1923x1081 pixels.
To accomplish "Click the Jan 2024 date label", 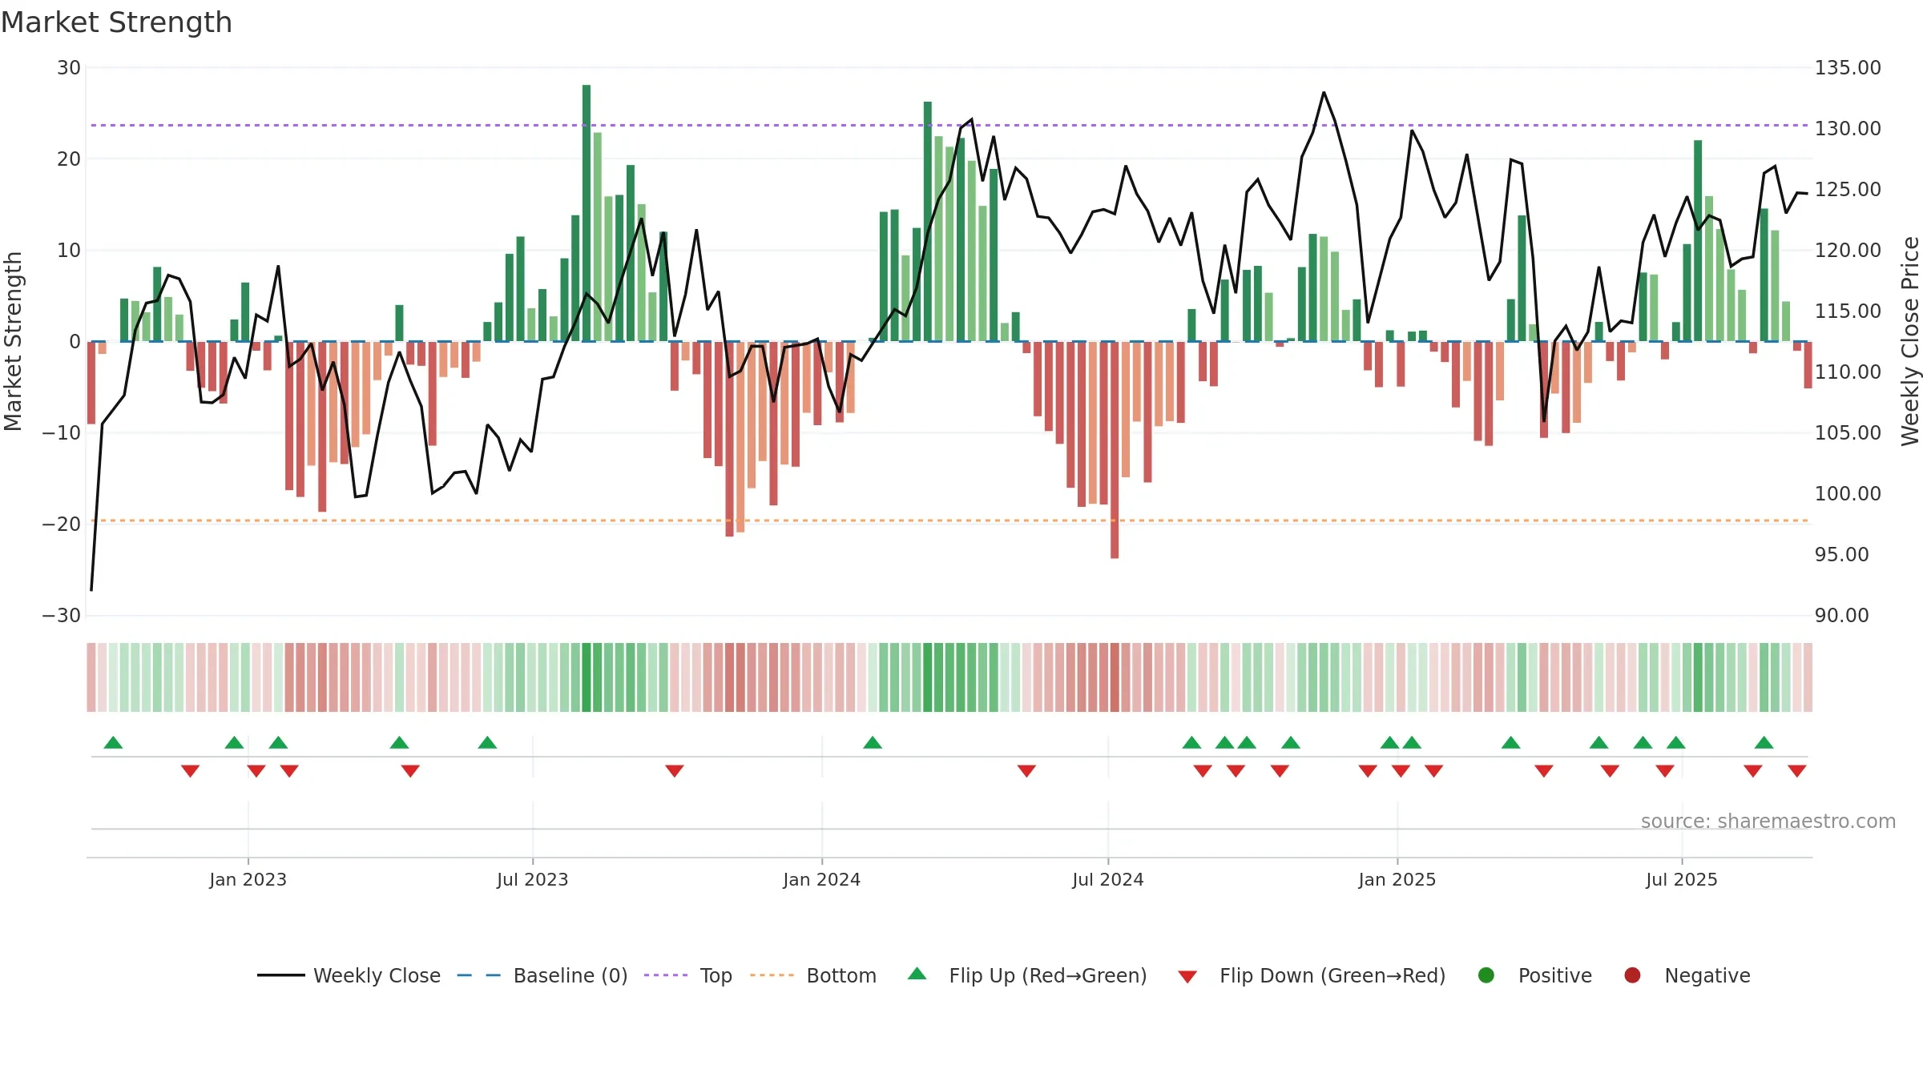I will tap(822, 880).
